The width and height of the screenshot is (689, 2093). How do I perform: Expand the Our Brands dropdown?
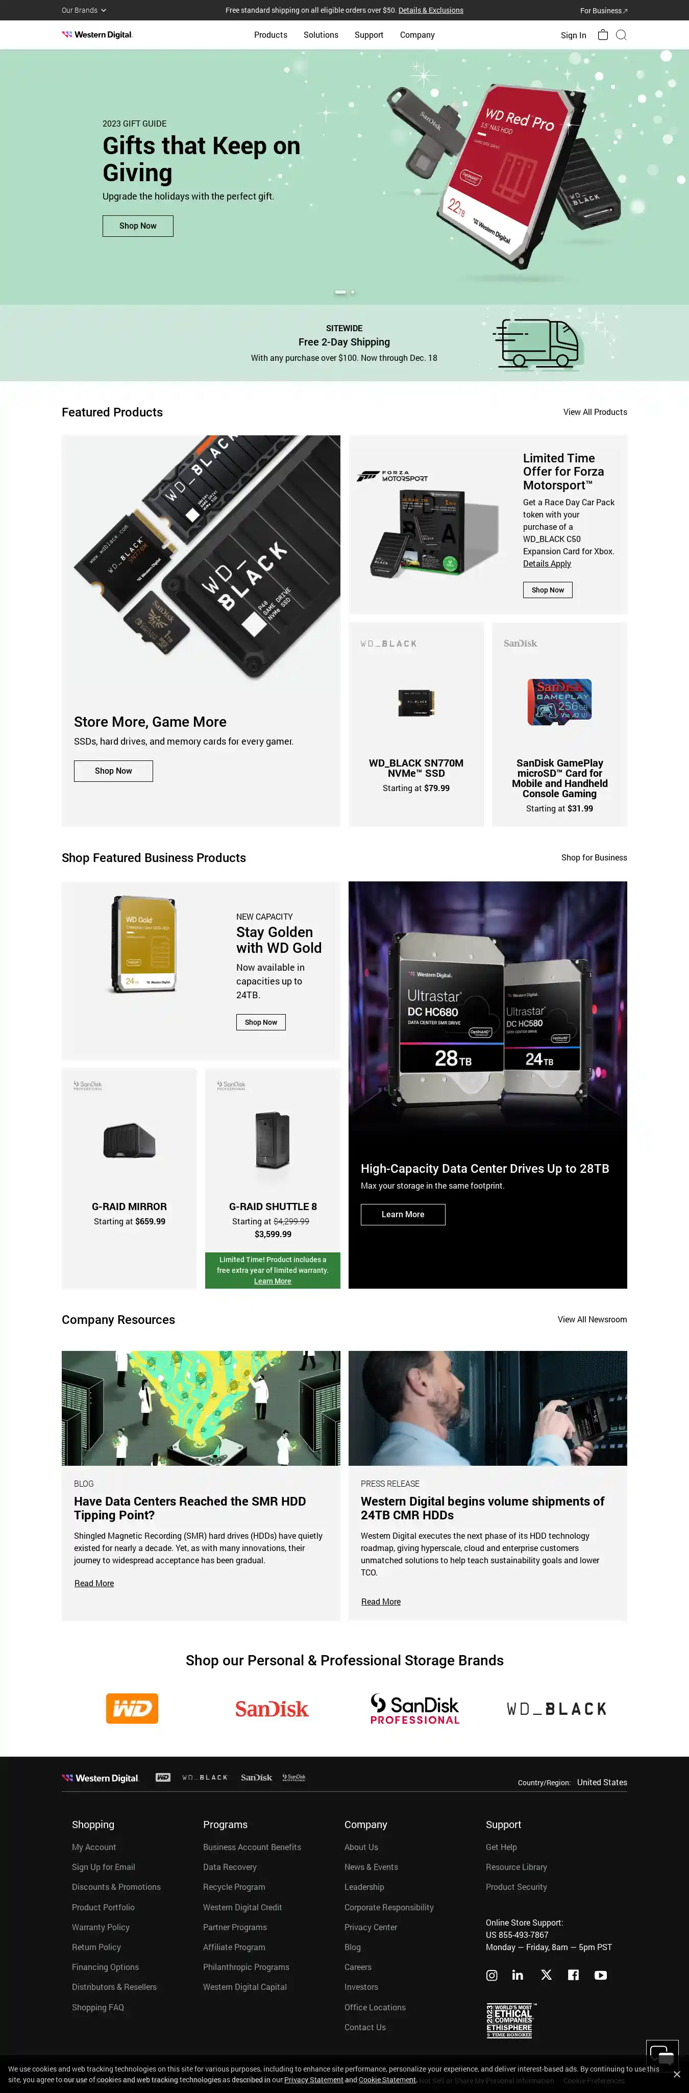(84, 11)
